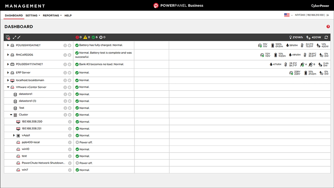Collapse the Cluster node

[x=11, y=114]
